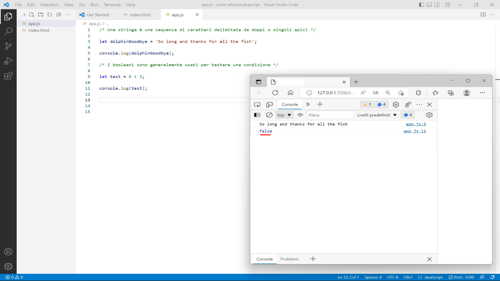Follow the app.js:5 console link

(x=416, y=124)
